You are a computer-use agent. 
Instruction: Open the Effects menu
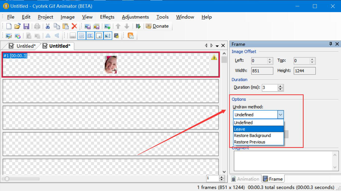click(107, 17)
